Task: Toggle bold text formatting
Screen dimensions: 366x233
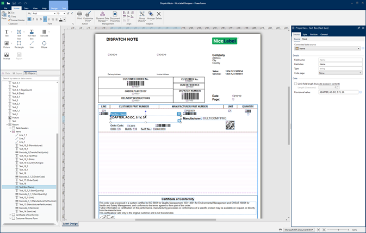Action: click(28, 19)
